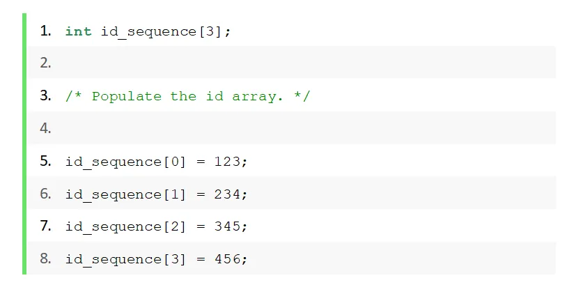Image resolution: width=567 pixels, height=294 pixels.
Task: Click line number 3
Action: click(x=45, y=96)
